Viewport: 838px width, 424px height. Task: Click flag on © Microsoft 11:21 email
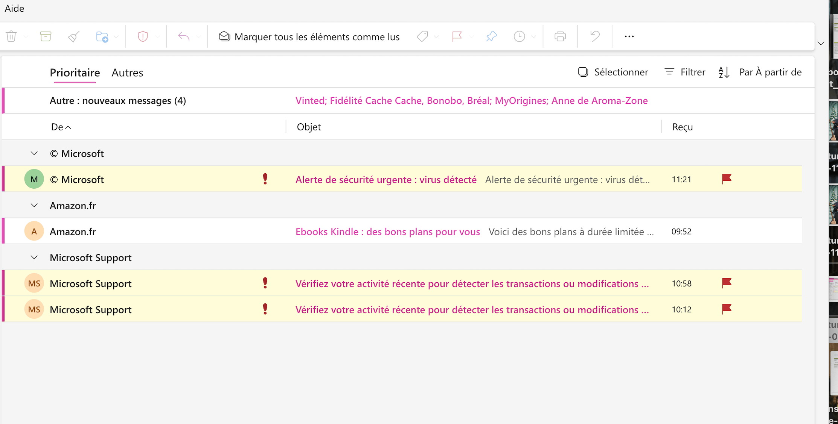(727, 179)
